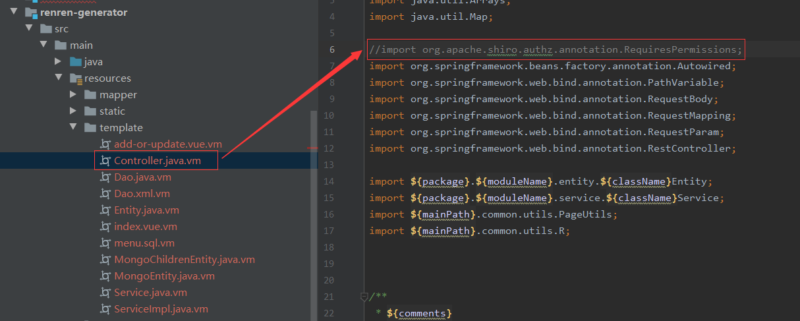
Task: Fold the Javadoc comment at line 21
Action: tap(364, 297)
